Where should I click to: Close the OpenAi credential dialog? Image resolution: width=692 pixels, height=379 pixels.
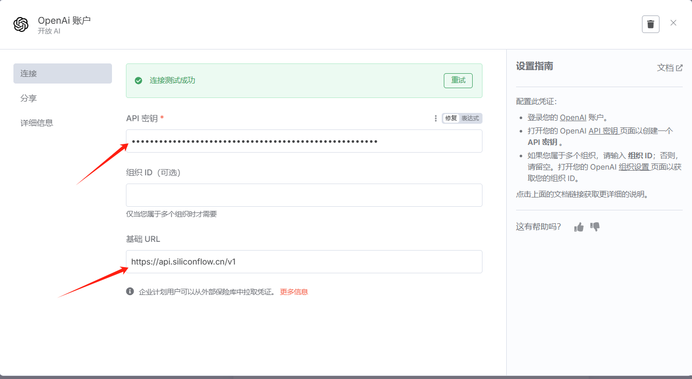point(673,23)
